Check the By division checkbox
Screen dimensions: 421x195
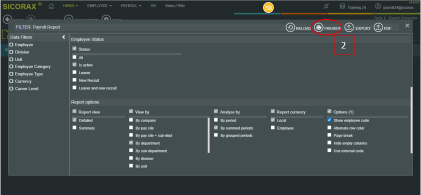[x=131, y=158]
